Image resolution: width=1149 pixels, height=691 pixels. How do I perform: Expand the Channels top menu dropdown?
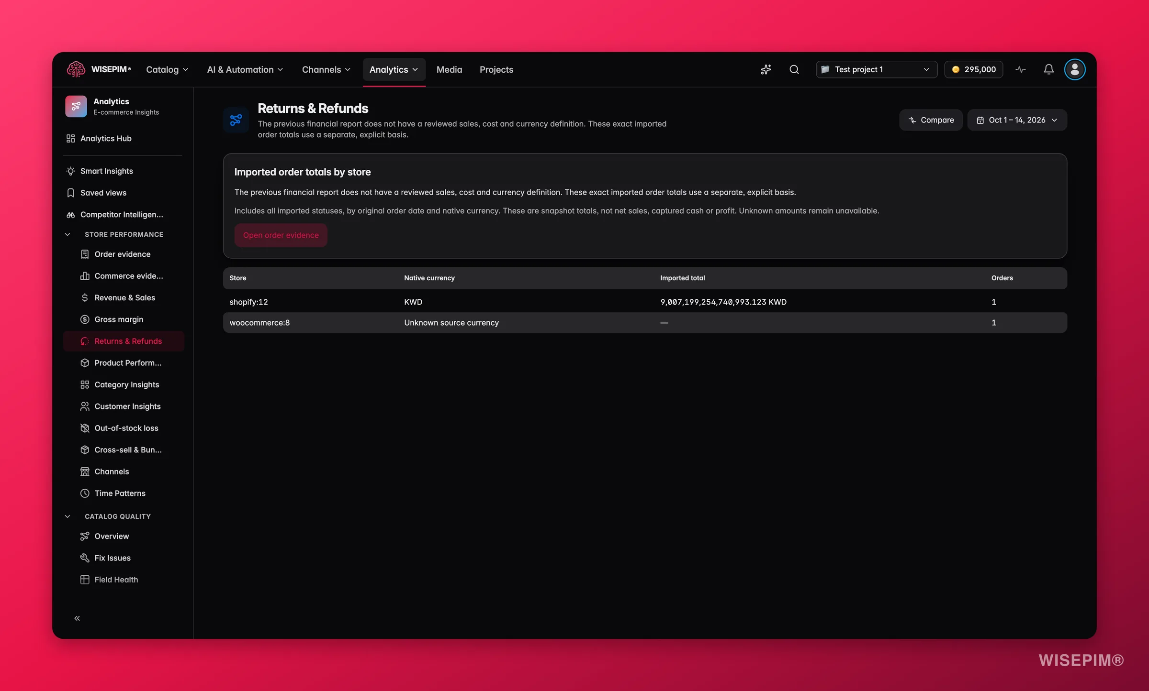pyautogui.click(x=326, y=69)
